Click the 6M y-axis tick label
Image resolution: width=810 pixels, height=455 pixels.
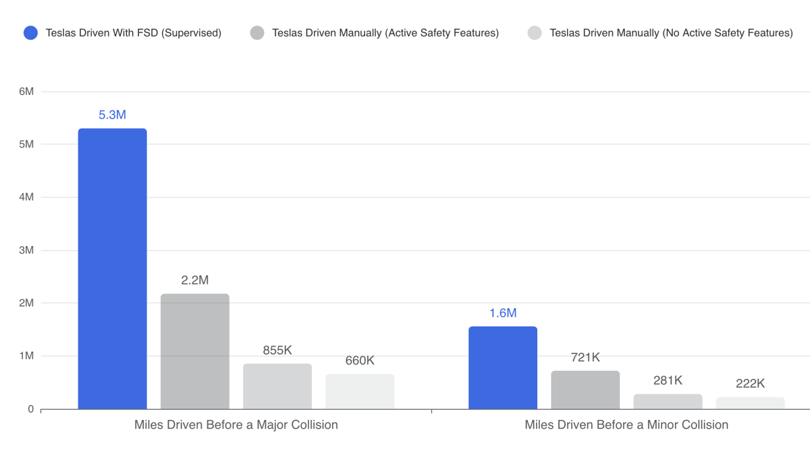[x=26, y=92]
